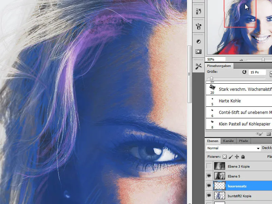Select the Pinselvorgaben panel tab
This screenshot has width=272, height=204.
[x=219, y=66]
